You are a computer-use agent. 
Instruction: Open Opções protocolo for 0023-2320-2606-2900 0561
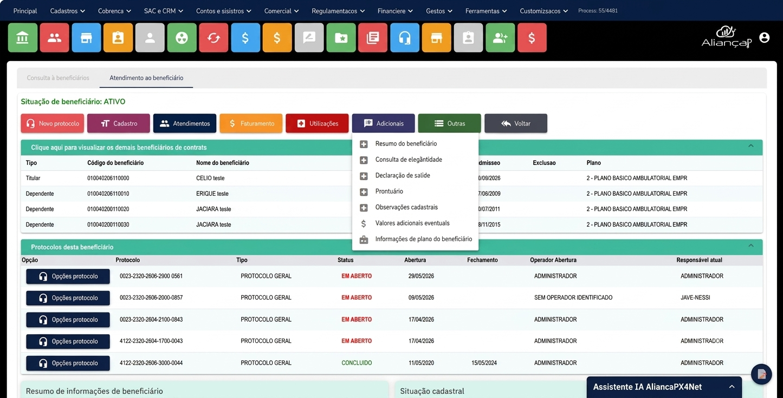click(68, 276)
